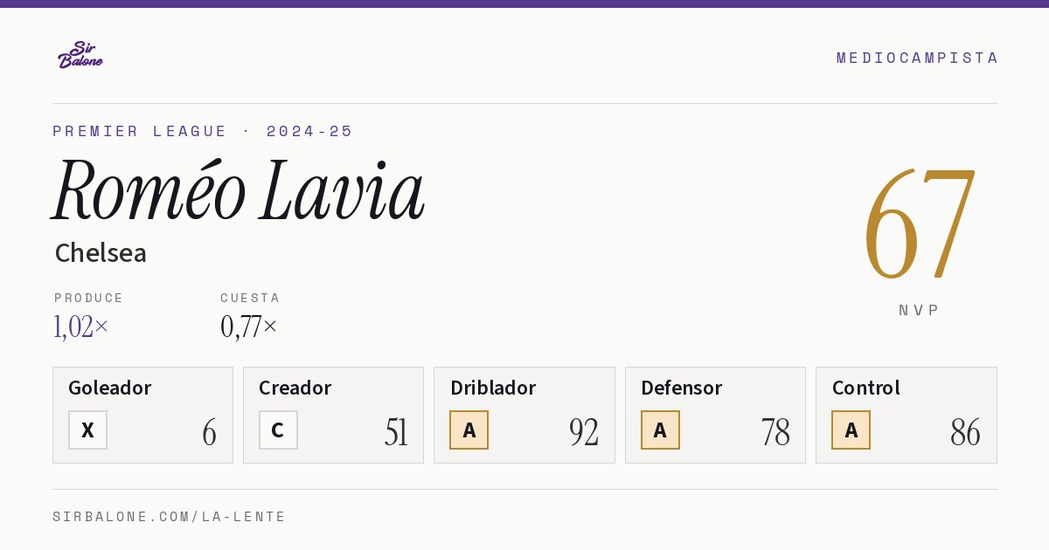Click the Chelsea club name

tap(101, 253)
